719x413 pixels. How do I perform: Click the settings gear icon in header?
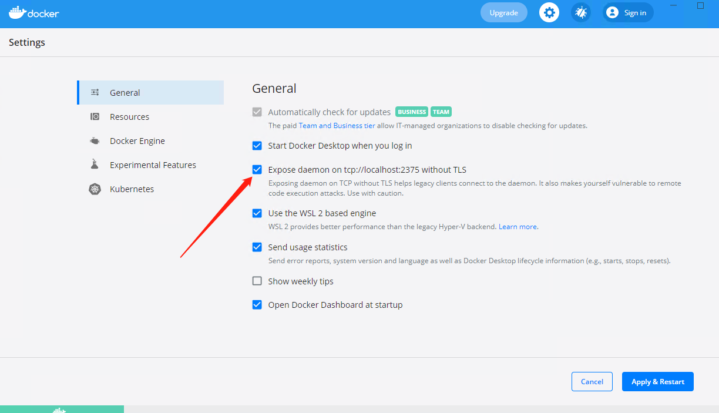[549, 12]
